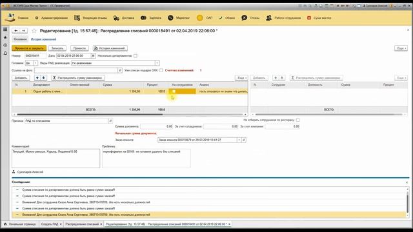Close the Сообщения panel

(x=407, y=182)
